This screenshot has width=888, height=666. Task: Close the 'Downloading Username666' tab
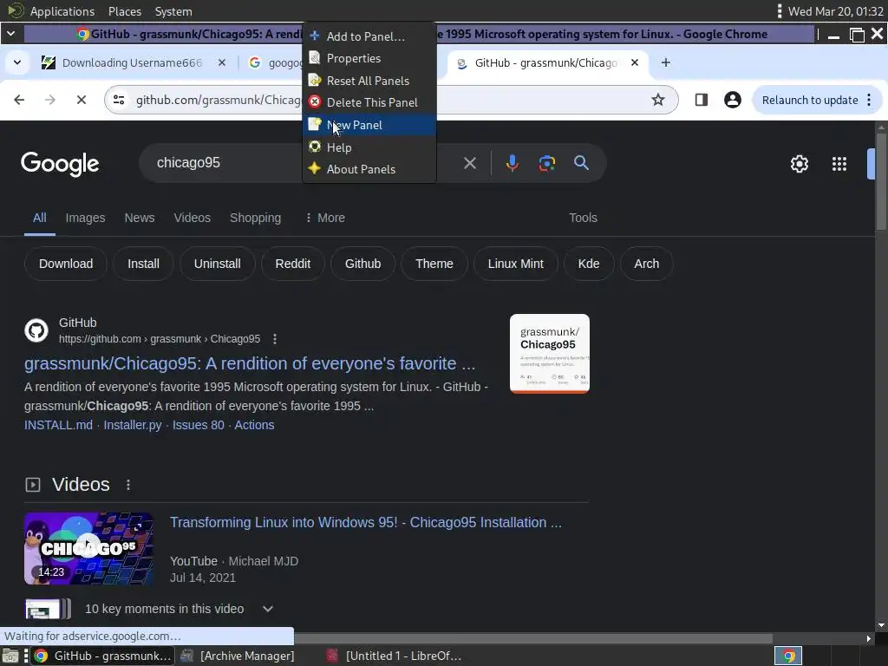[222, 62]
